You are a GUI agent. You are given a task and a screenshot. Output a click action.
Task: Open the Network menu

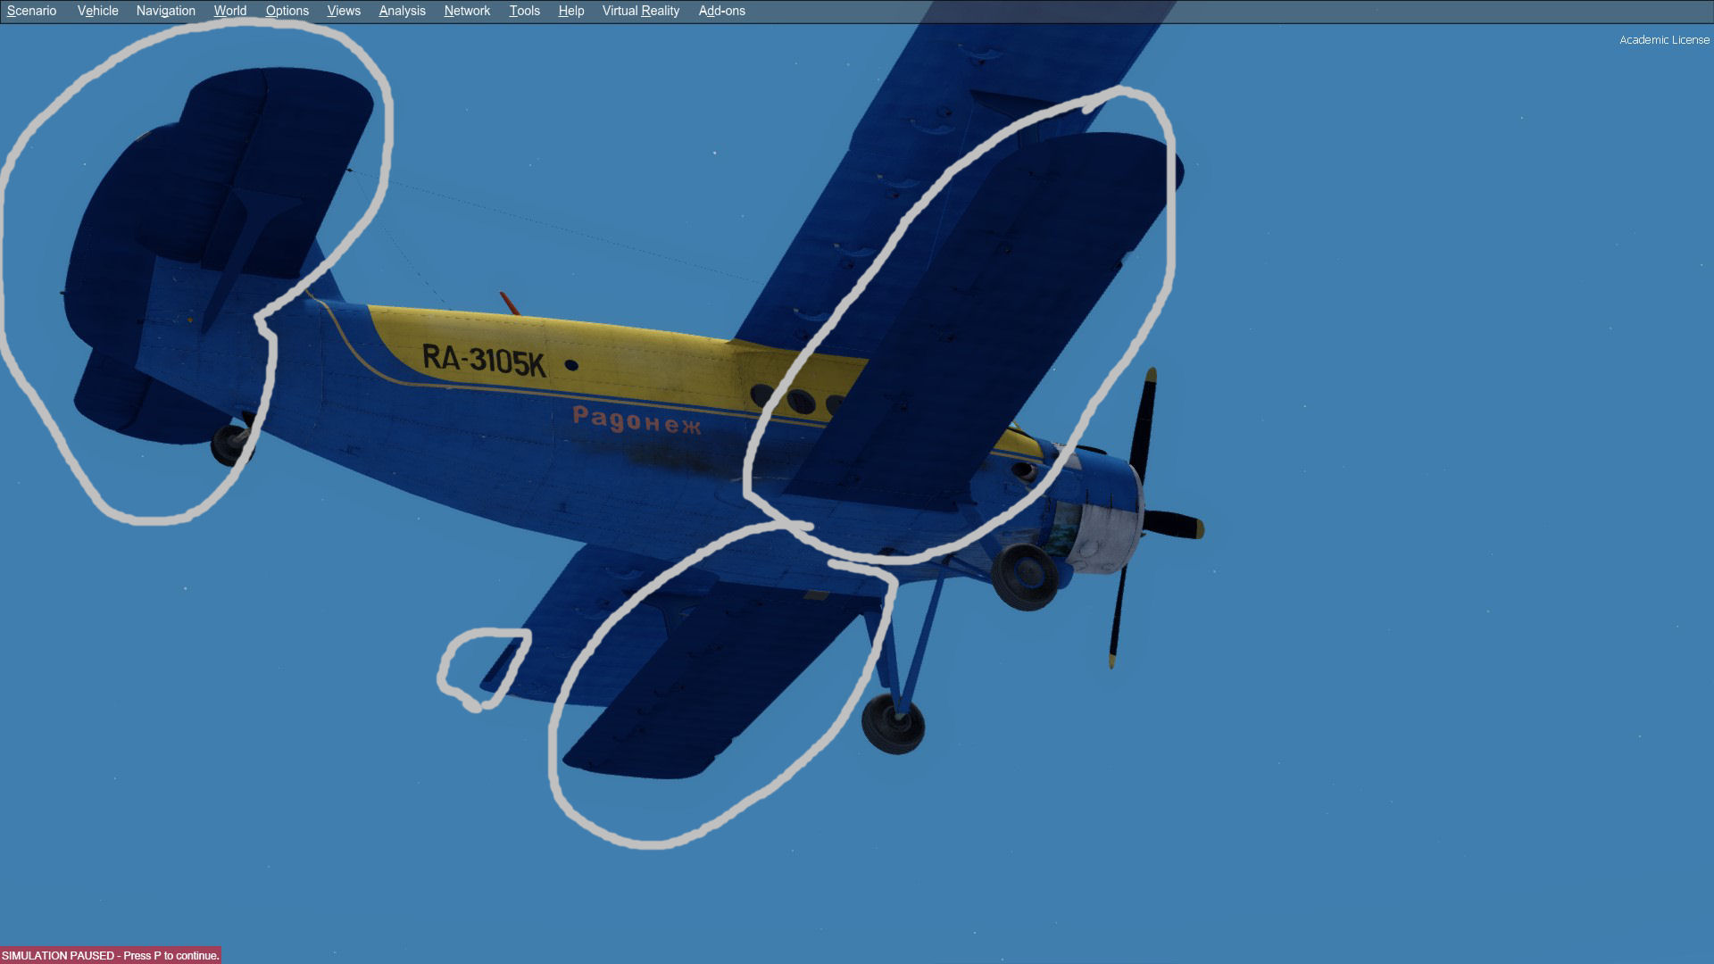click(x=467, y=11)
